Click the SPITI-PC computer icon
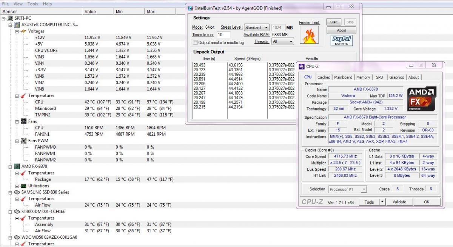Screen dimensions: 453x247 (10, 18)
